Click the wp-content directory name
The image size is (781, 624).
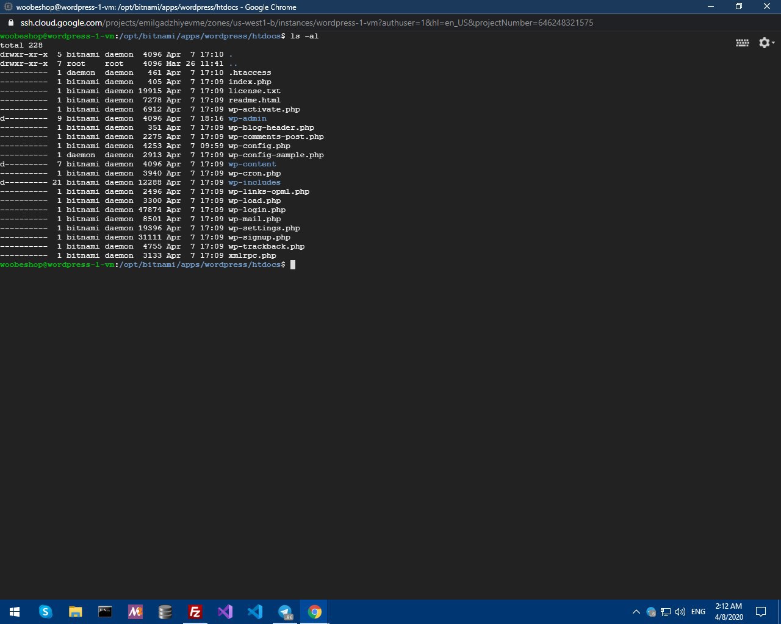coord(253,164)
